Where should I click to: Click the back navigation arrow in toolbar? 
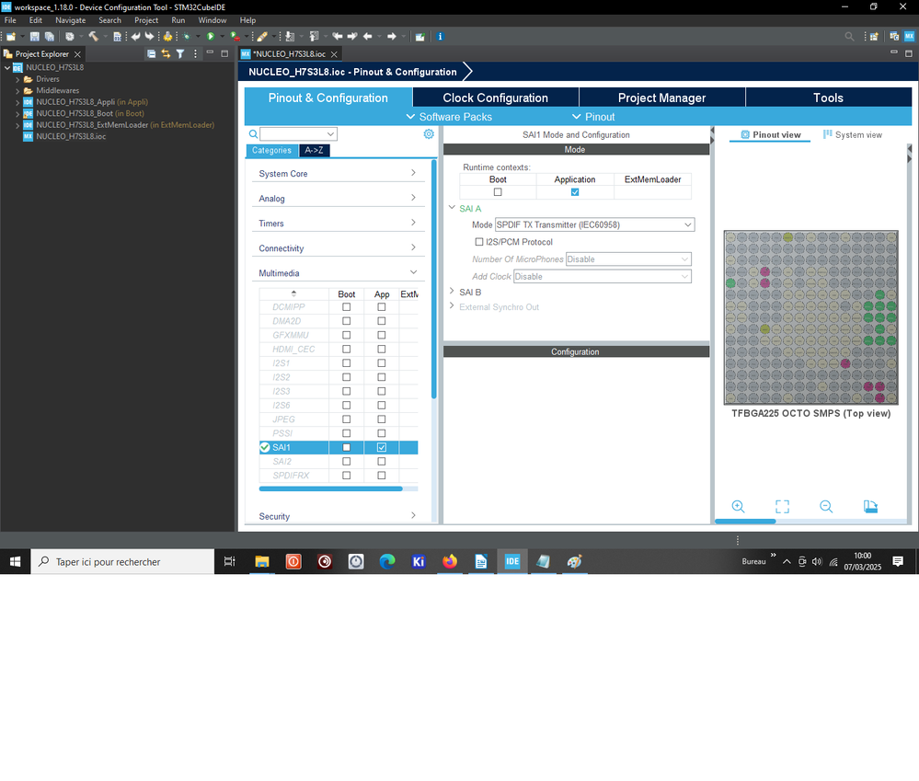[x=367, y=36]
